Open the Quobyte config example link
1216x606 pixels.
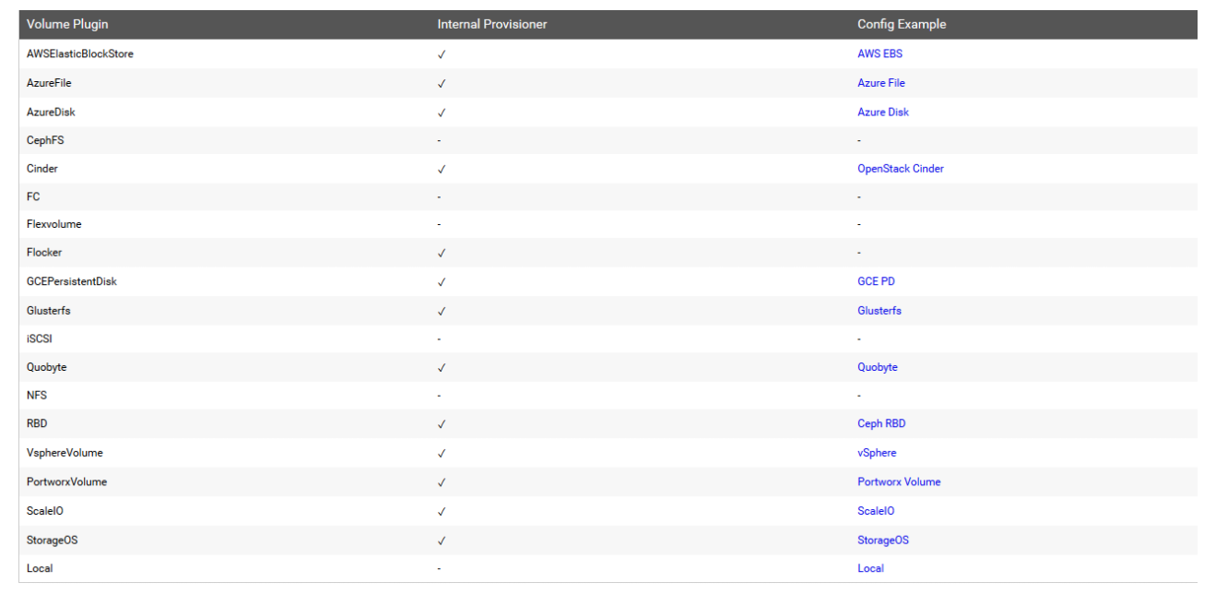pos(878,367)
